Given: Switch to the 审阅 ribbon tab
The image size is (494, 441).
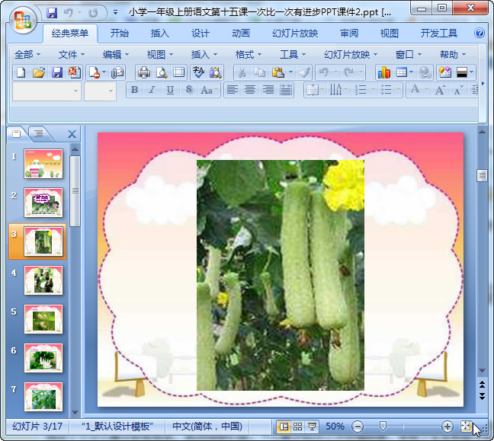Looking at the screenshot, I should (x=349, y=33).
